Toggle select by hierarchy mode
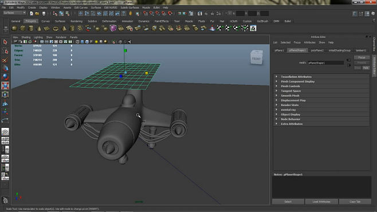377x212 pixels. [x=55, y=13]
